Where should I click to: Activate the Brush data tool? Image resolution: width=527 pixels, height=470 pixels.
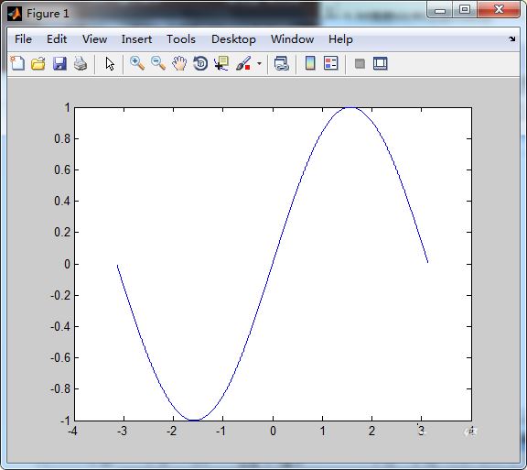pyautogui.click(x=243, y=63)
